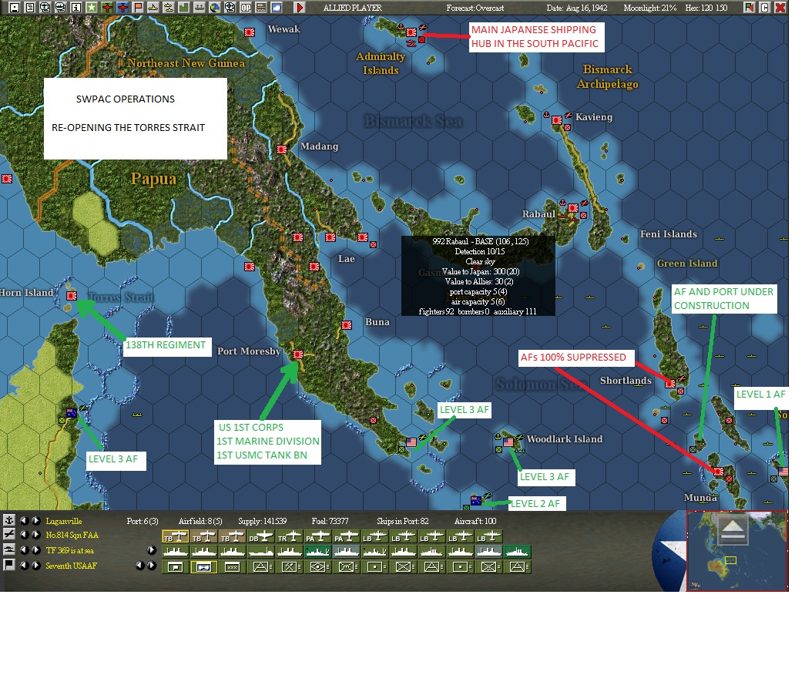Select red plane icon on green background
Viewport: 795px width, 692px height.
pyautogui.click(x=107, y=7)
